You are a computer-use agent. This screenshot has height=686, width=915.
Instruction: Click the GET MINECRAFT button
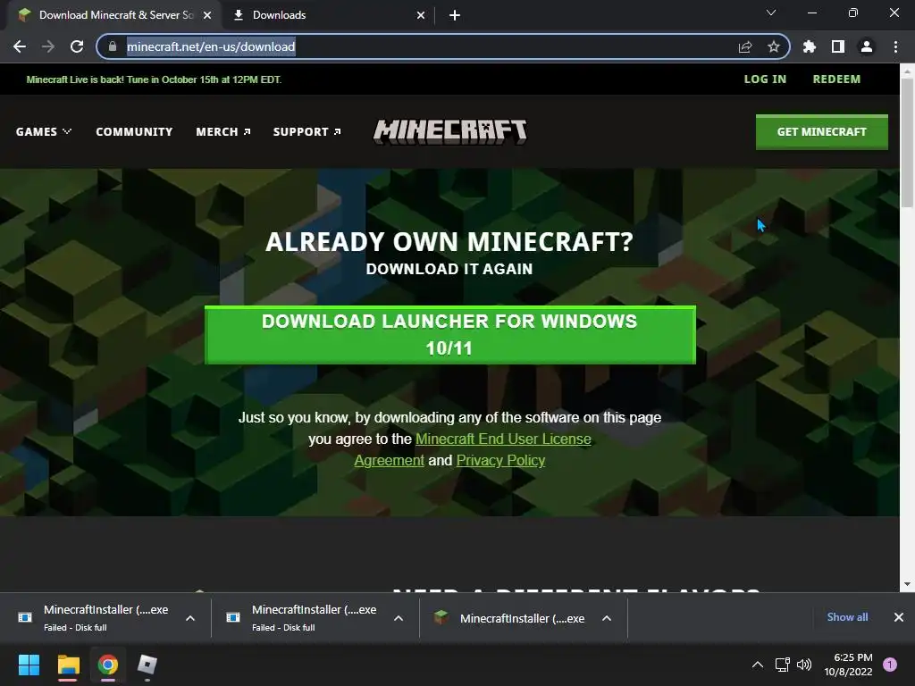[x=822, y=132]
